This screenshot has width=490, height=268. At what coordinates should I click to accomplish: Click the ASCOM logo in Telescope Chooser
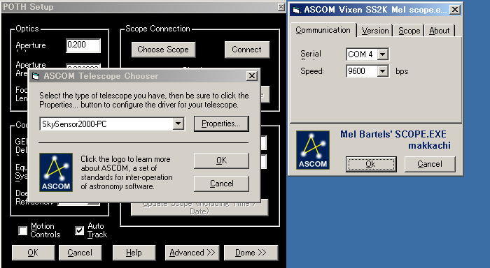(x=56, y=172)
